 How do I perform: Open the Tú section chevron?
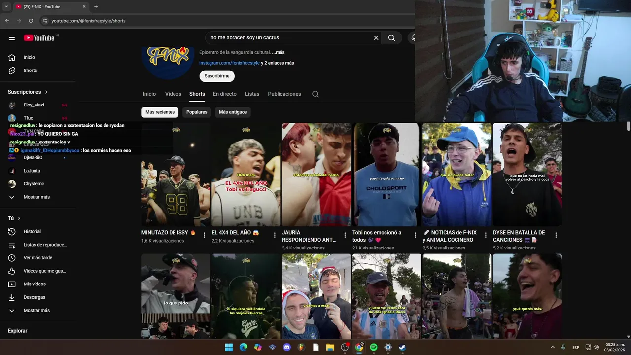[x=19, y=218]
